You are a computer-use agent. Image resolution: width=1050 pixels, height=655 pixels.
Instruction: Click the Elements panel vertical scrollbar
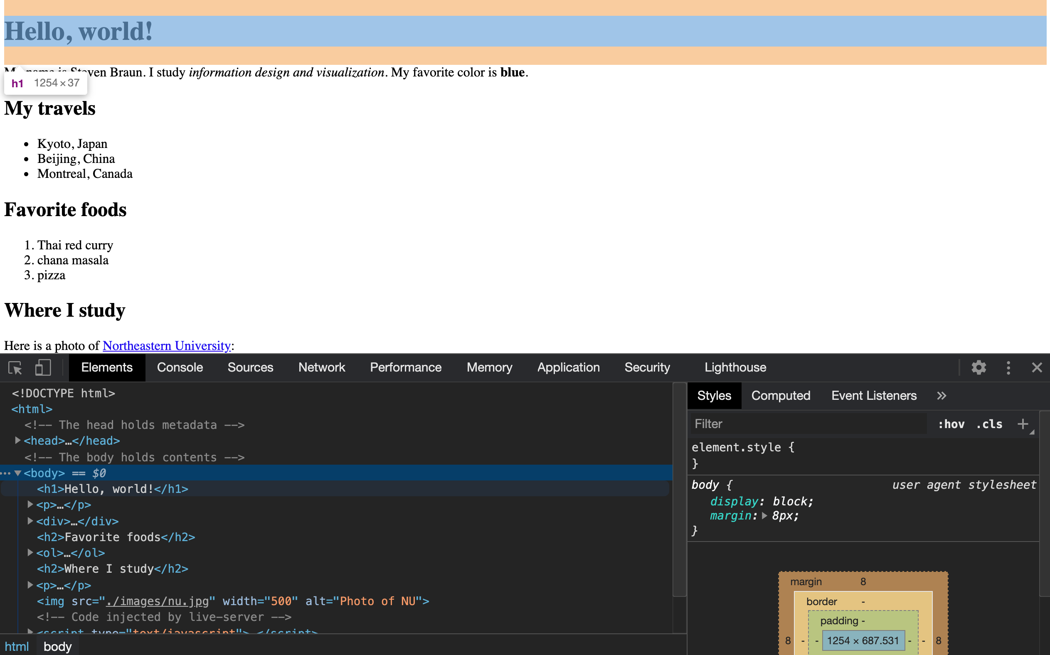680,490
